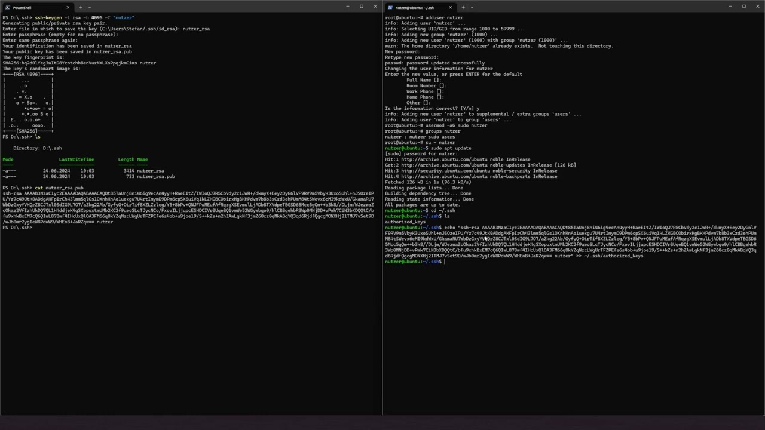Click 'Directory: D:\.ssh' line

click(x=37, y=148)
